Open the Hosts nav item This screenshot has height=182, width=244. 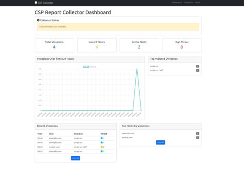198,2
